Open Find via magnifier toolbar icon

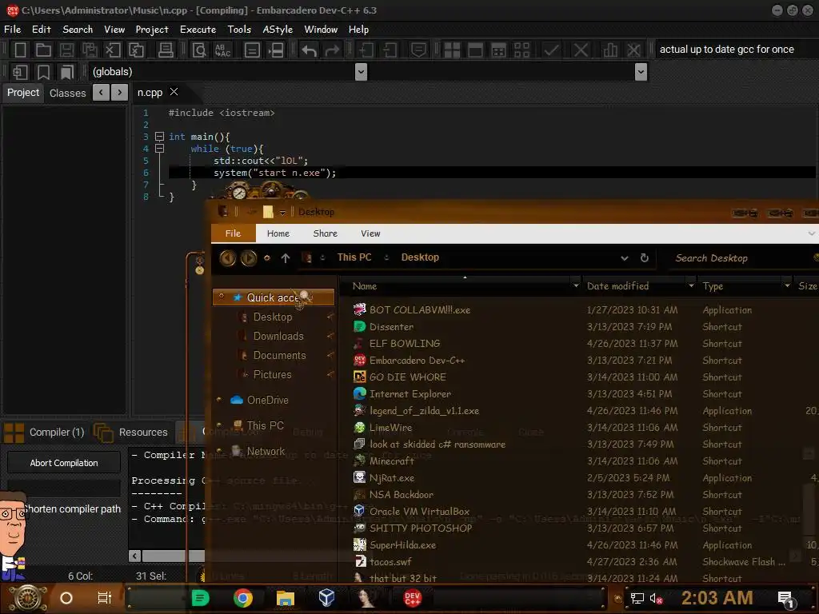[199, 50]
